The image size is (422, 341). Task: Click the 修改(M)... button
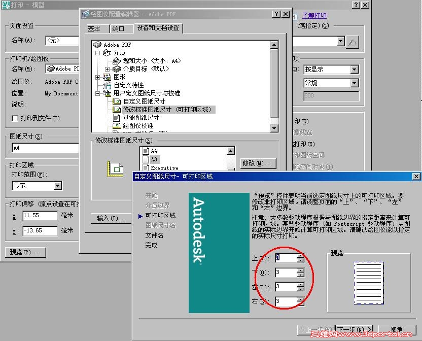pos(258,163)
